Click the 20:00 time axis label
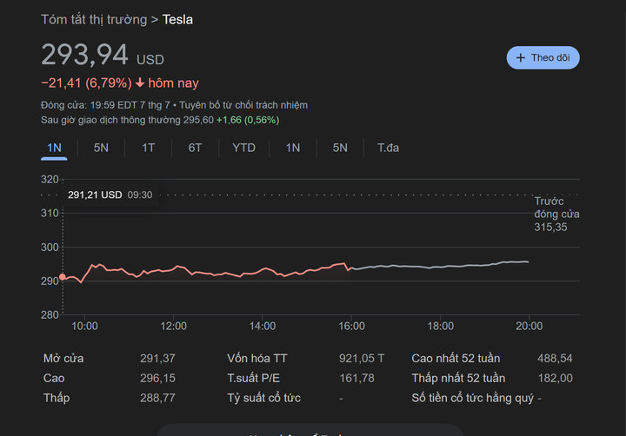The height and width of the screenshot is (436, 626). (529, 327)
